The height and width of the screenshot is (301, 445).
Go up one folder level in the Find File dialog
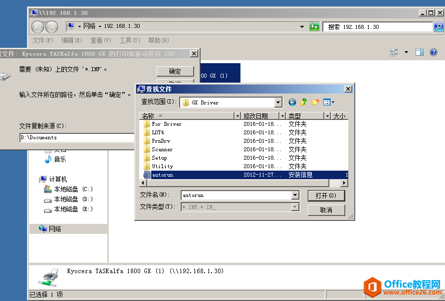[x=303, y=102]
